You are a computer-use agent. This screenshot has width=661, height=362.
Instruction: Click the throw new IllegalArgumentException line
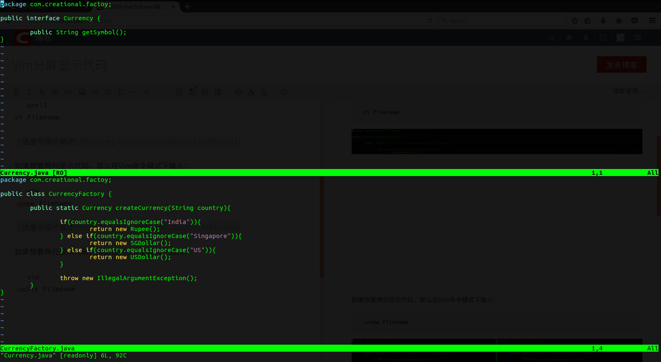coord(128,278)
